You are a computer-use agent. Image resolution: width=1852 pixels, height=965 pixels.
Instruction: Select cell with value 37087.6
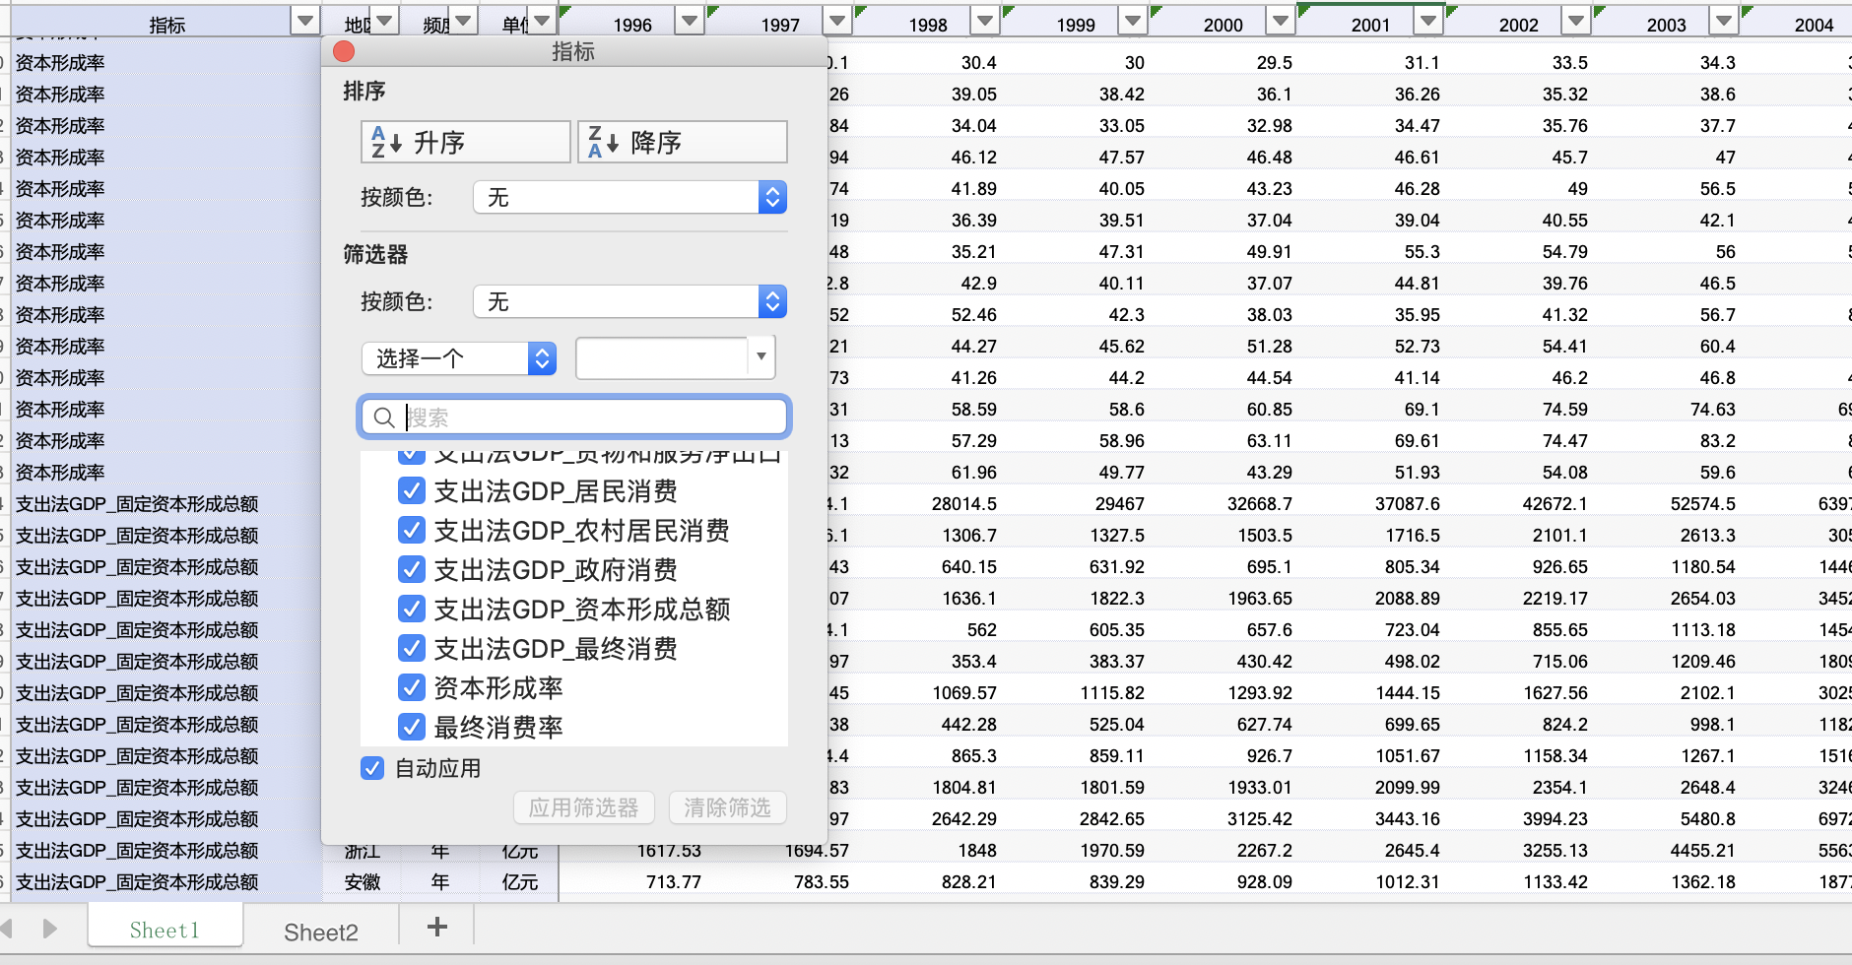[1408, 504]
